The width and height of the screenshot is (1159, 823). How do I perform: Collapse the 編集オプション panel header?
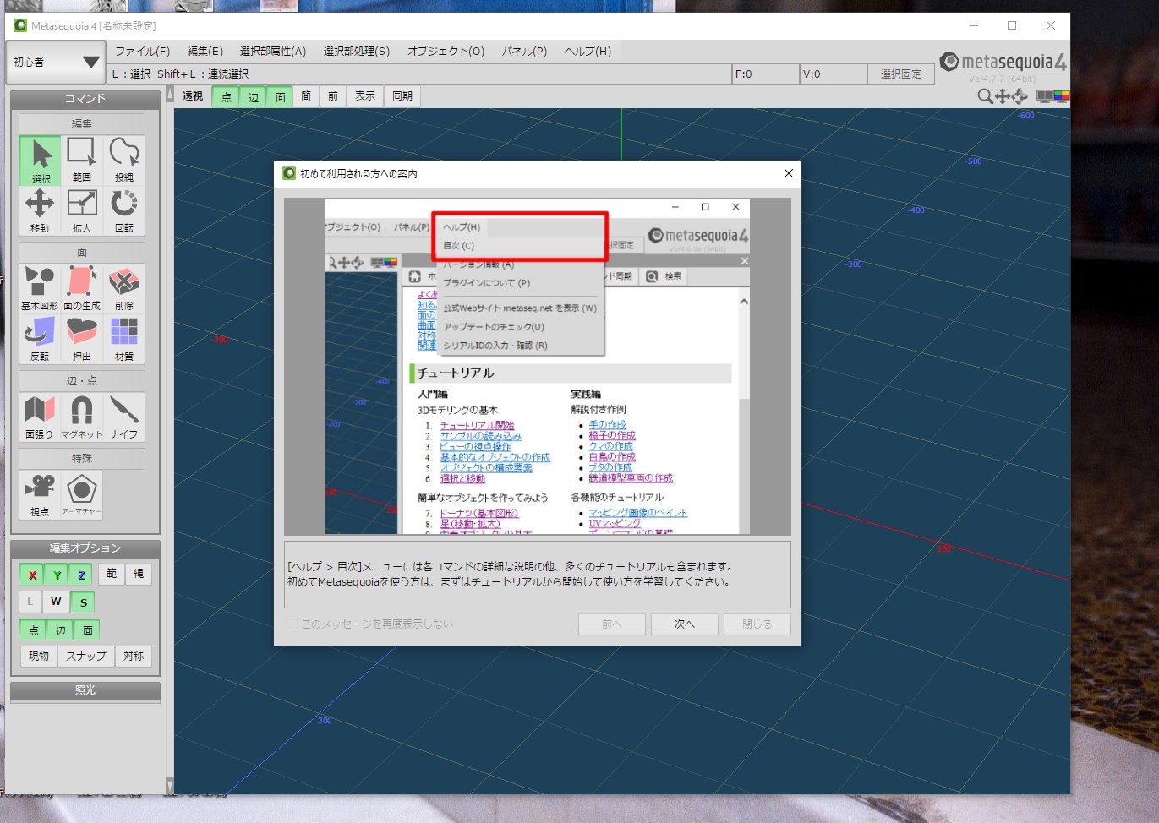pos(85,548)
